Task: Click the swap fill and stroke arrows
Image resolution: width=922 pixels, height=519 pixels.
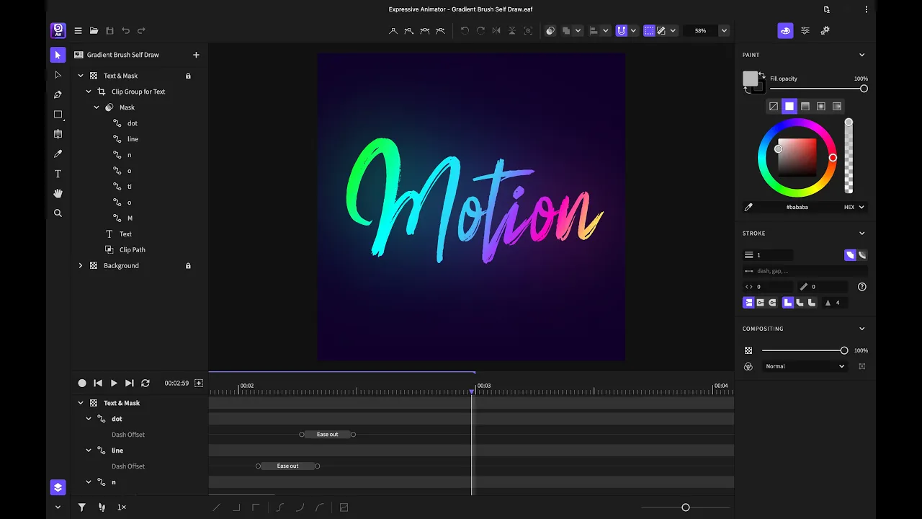Action: point(761,74)
